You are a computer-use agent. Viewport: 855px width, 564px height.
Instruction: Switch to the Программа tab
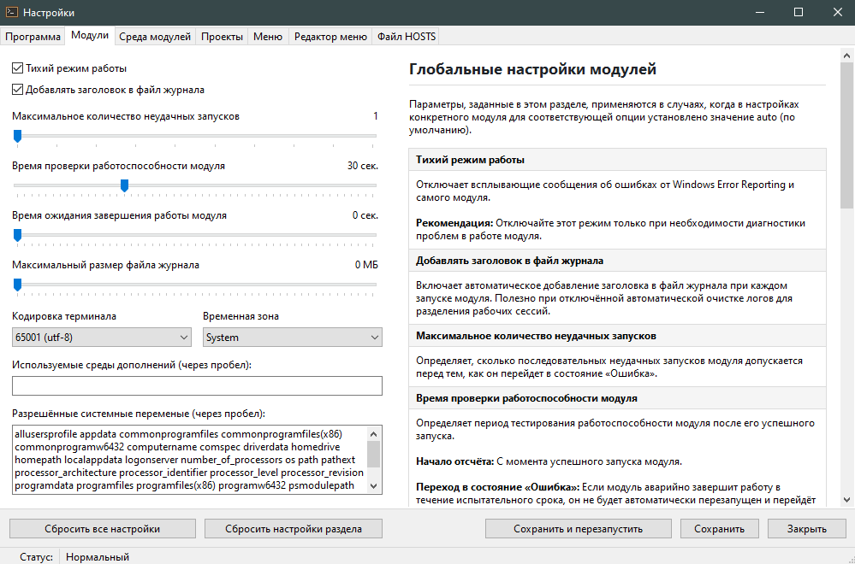pyautogui.click(x=33, y=36)
